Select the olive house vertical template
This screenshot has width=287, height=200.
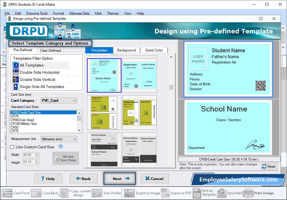(139, 113)
